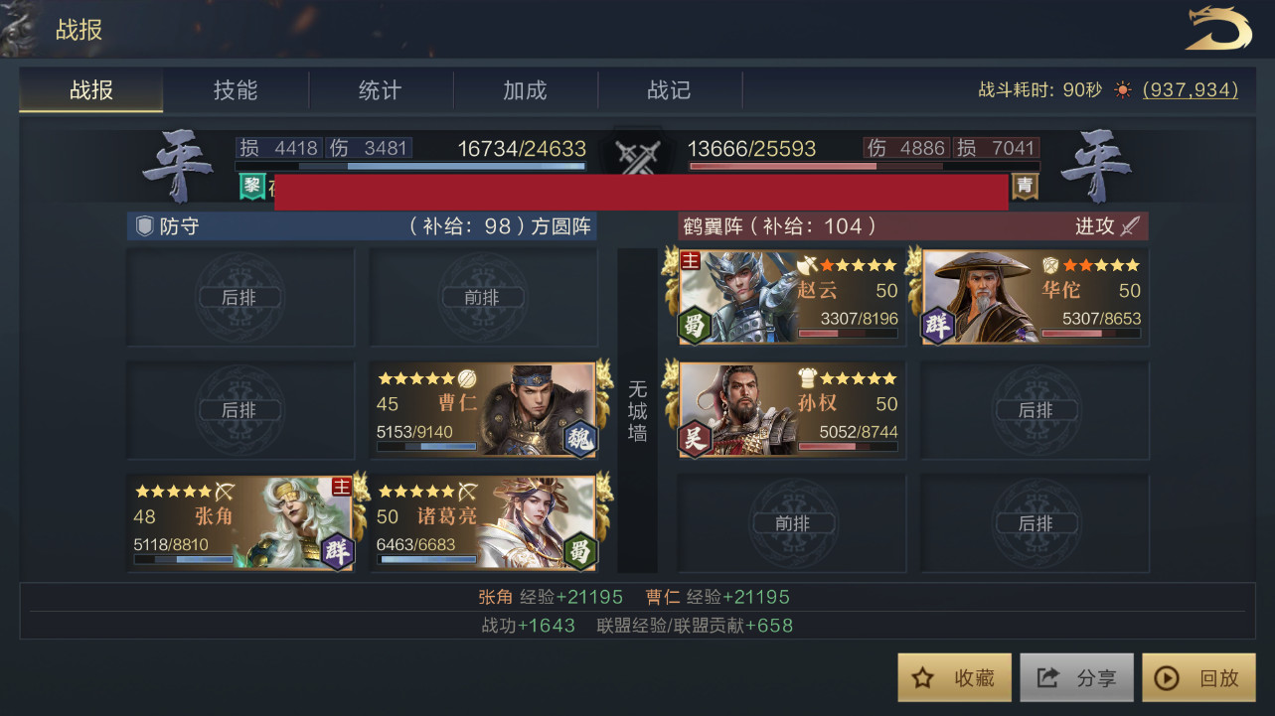Click the sword icon next to 进攻
The height and width of the screenshot is (716, 1275).
click(1129, 226)
